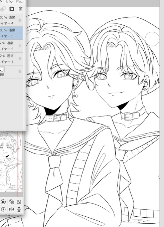Image resolution: width=164 pixels, height=227 pixels.
Task: Grab the レイヤー 1 row grip handle
Action: tap(20, 59)
